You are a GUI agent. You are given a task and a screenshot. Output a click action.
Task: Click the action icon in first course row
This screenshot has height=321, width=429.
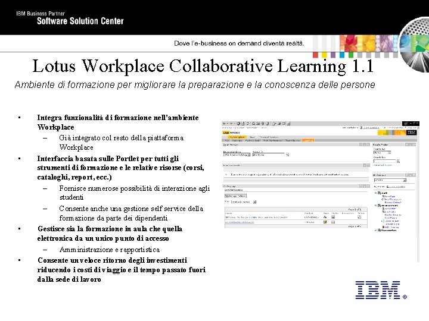[x=359, y=217]
